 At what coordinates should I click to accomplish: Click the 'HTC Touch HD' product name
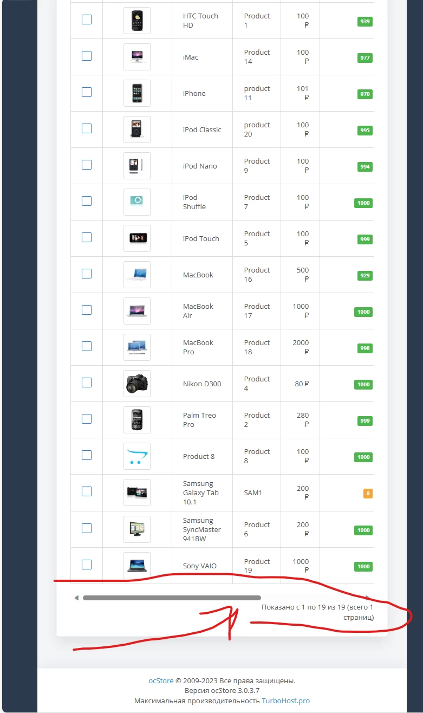pos(200,21)
